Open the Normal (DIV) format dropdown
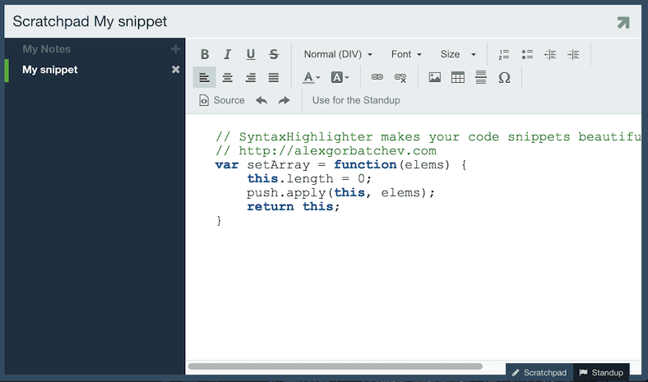This screenshot has height=382, width=648. point(338,54)
